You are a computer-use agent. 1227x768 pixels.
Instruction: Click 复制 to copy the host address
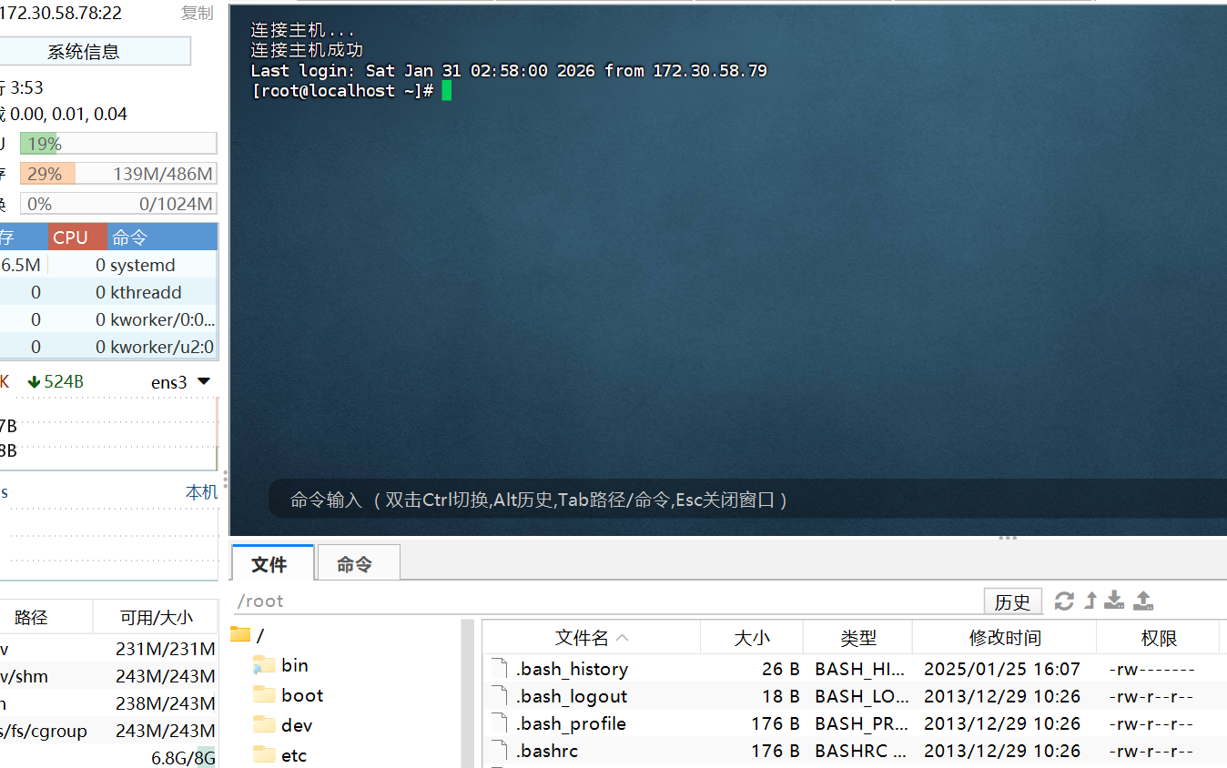198,13
